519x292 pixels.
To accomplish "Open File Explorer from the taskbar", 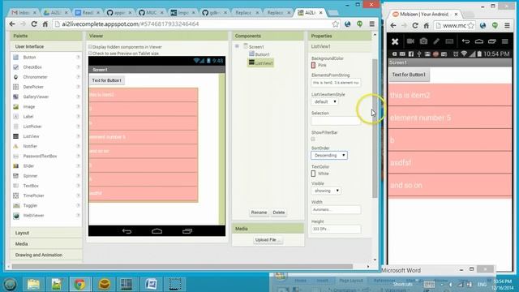I will 33,284.
